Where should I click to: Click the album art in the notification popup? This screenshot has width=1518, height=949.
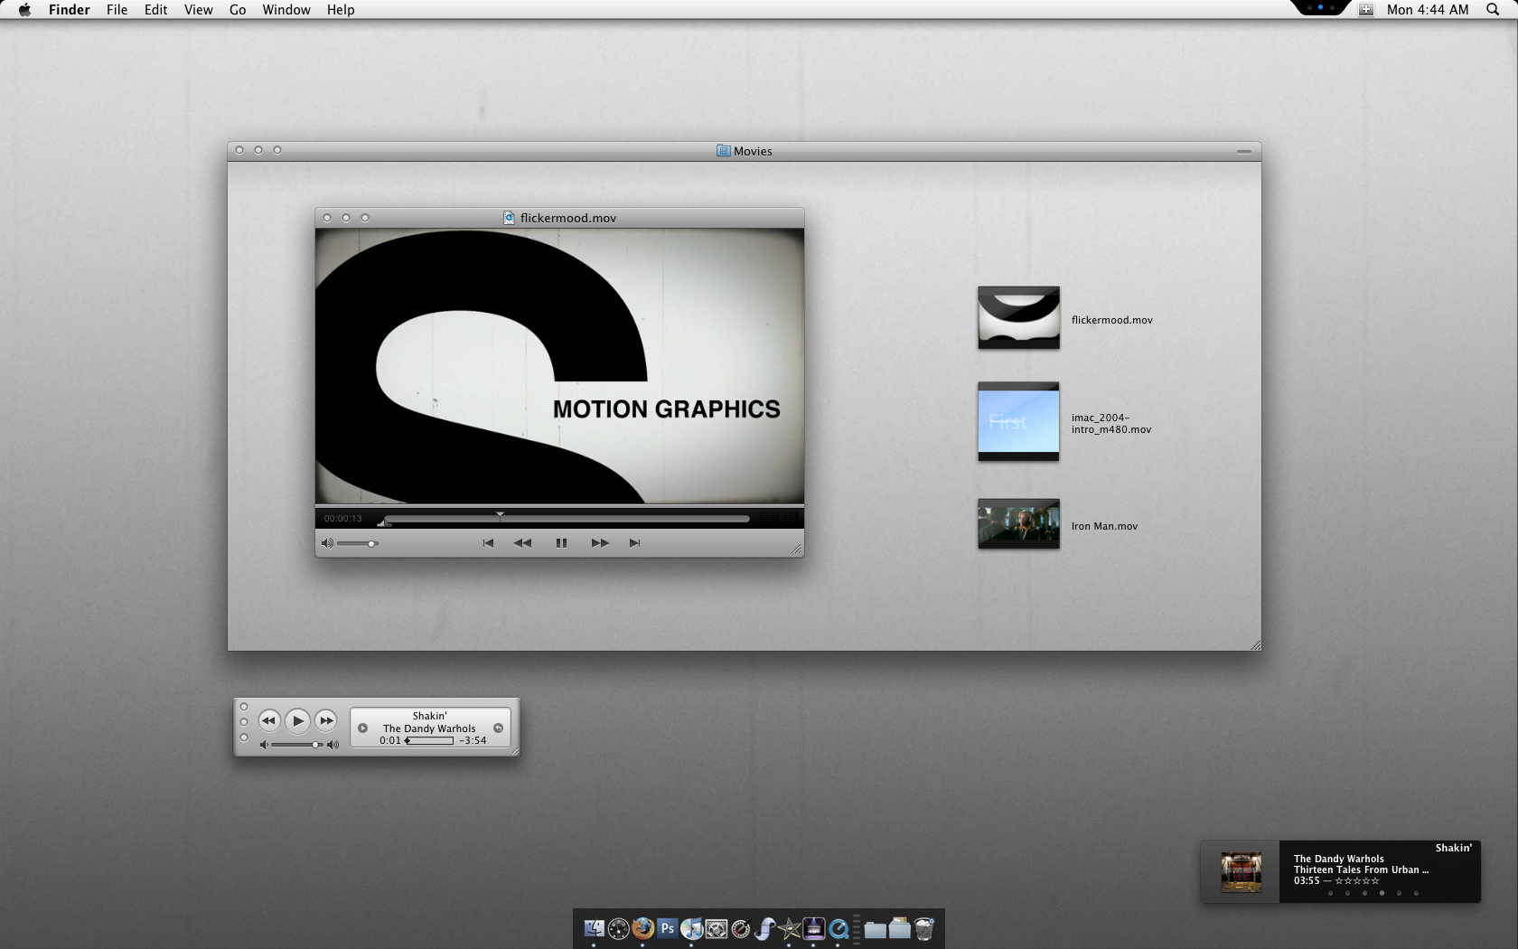1241,872
